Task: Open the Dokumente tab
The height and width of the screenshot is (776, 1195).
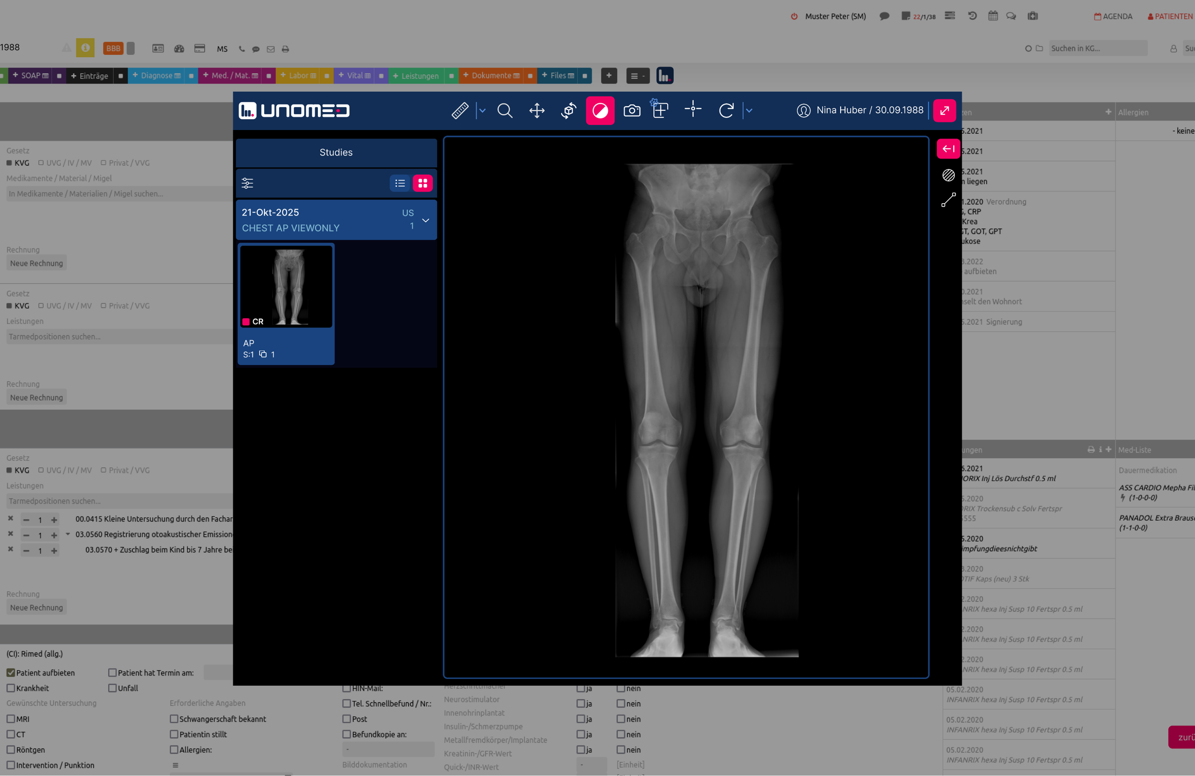Action: pyautogui.click(x=491, y=76)
